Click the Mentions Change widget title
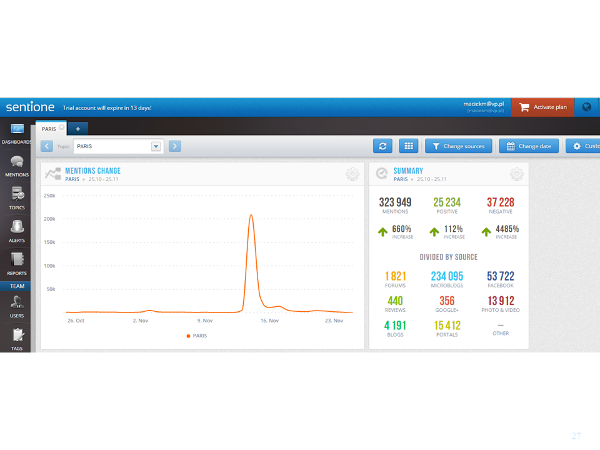600x450 pixels. (92, 171)
